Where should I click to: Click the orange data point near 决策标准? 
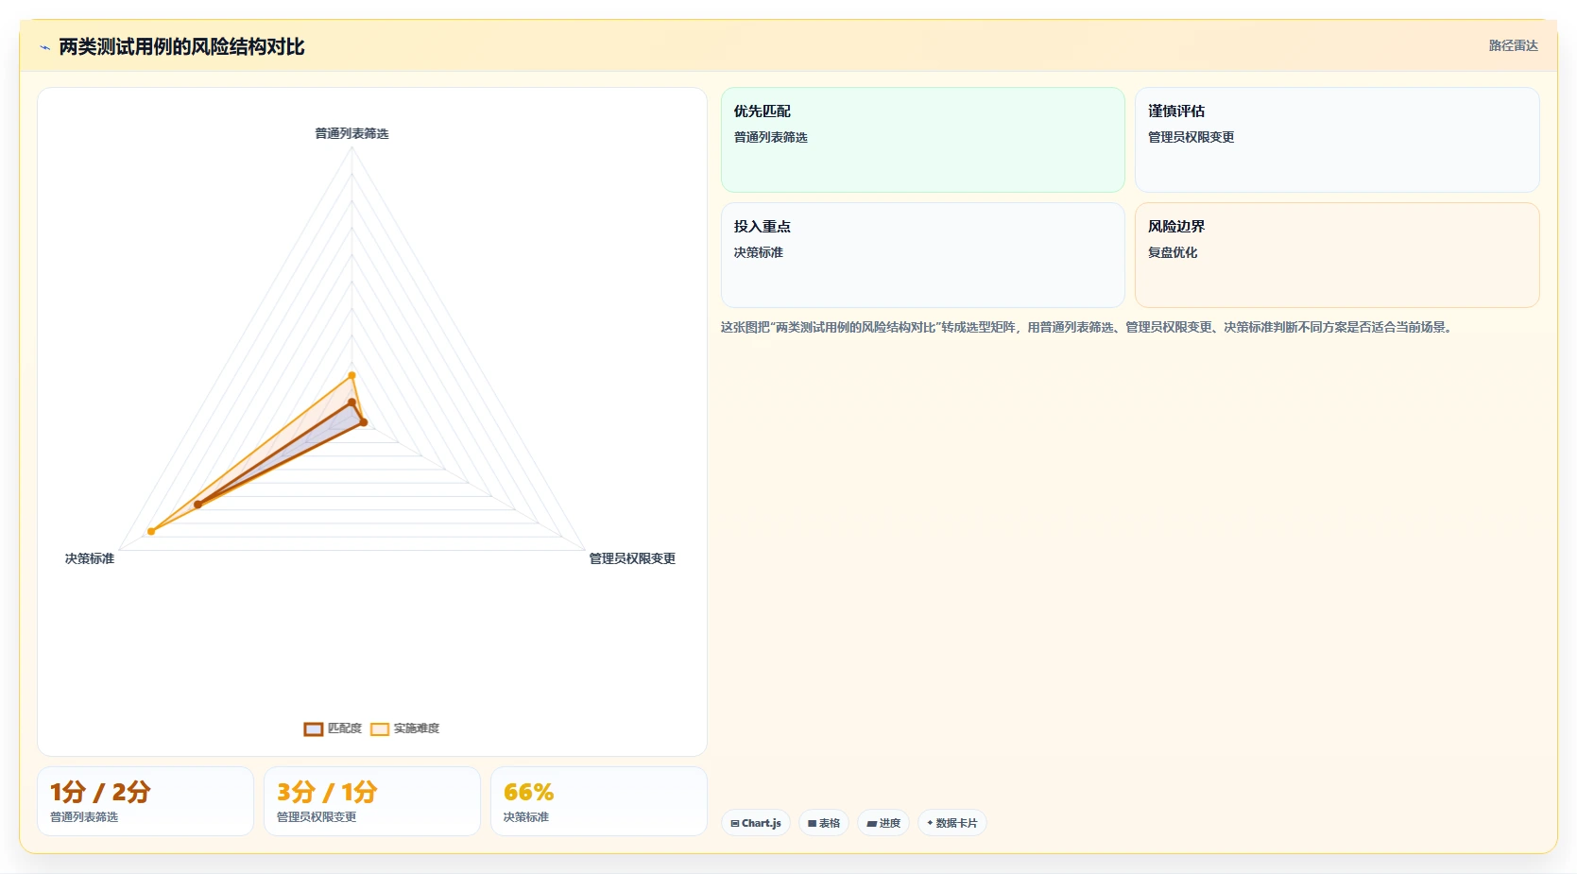pos(151,531)
